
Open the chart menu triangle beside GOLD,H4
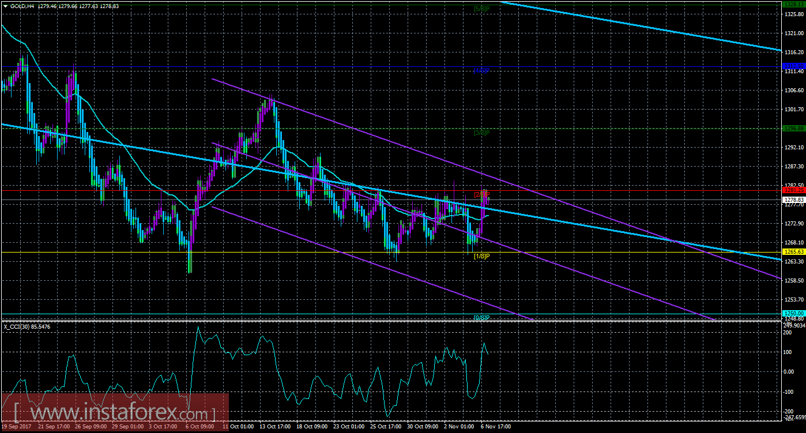[5, 5]
